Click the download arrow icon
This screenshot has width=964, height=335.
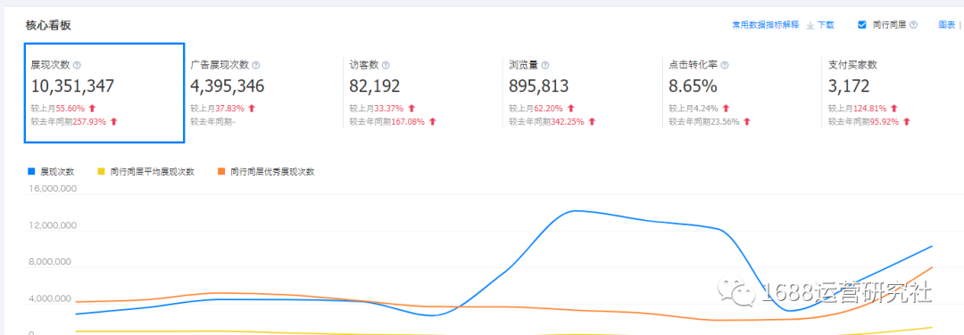(810, 25)
